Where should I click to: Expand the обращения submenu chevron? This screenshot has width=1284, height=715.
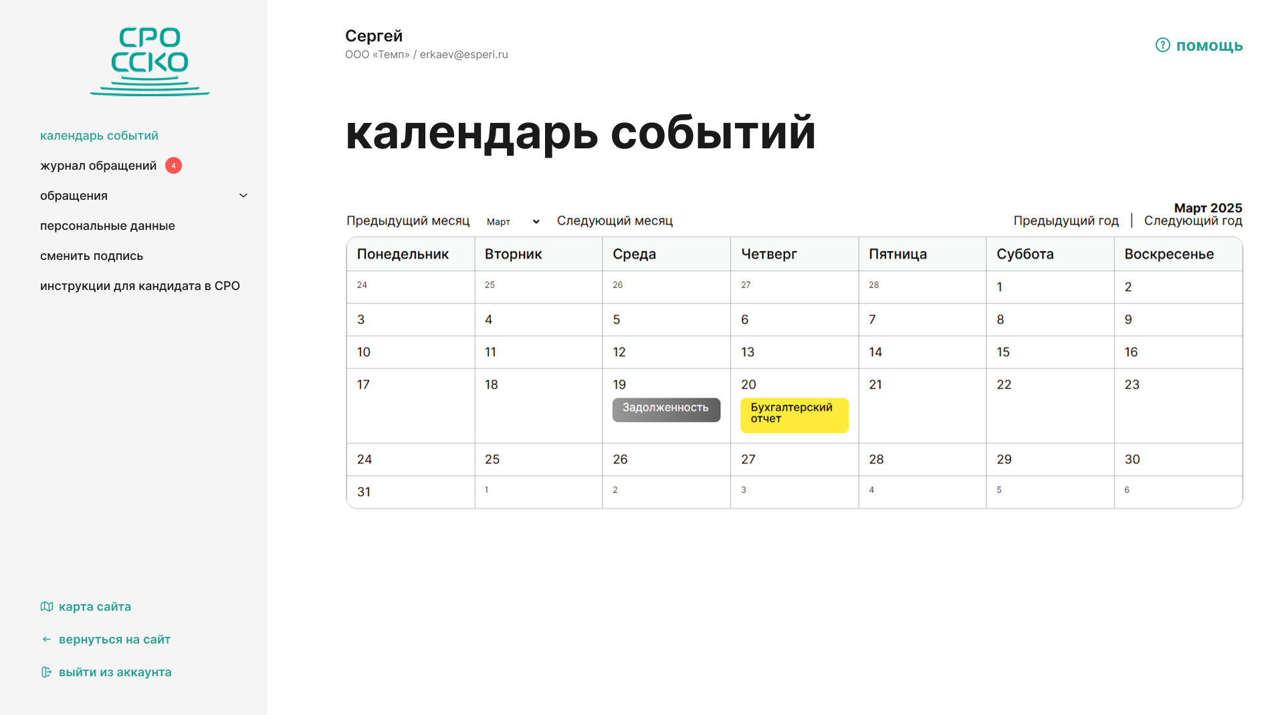tap(243, 196)
